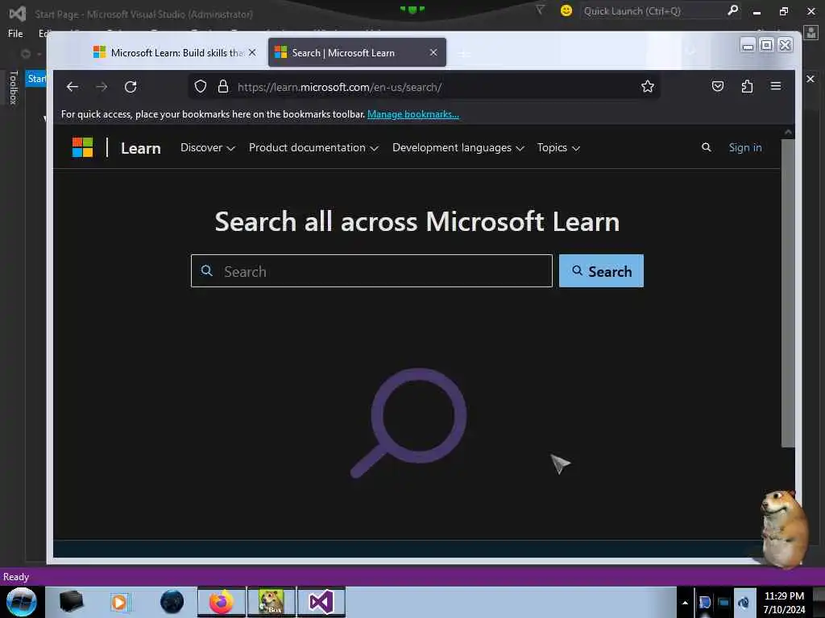Click into the Microsoft Learn search field
The image size is (825, 618).
(371, 271)
